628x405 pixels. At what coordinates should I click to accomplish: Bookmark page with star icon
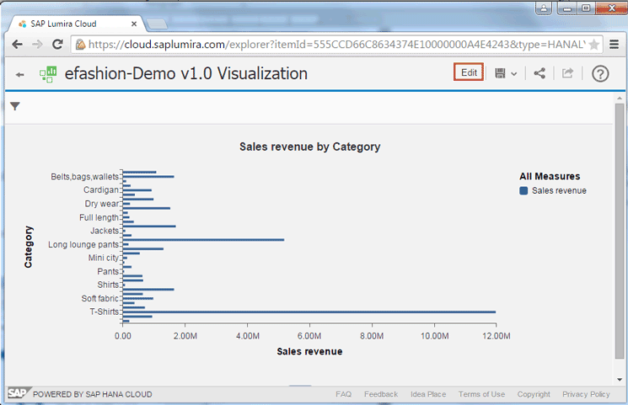click(x=593, y=44)
